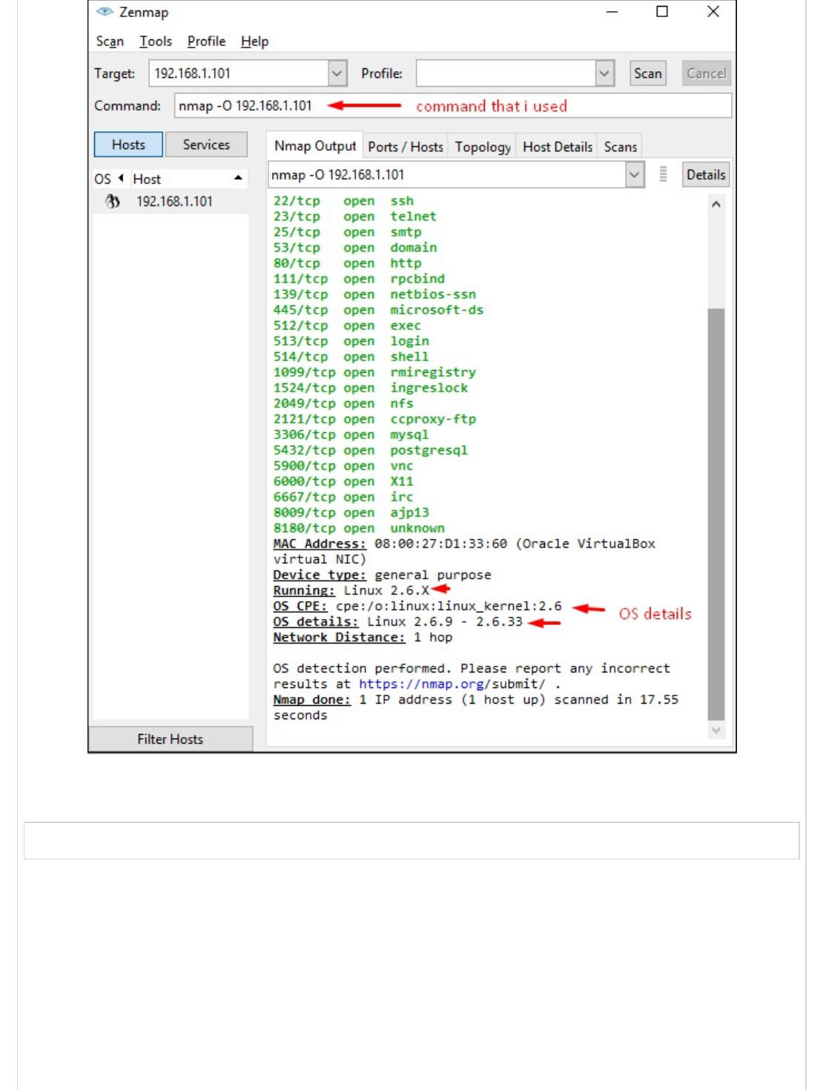This screenshot has width=823, height=1090.
Task: Click the 8009/tcp ajp13 line
Action: pos(351,512)
